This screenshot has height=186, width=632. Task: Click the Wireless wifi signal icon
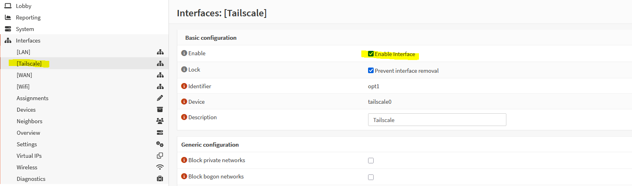160,167
